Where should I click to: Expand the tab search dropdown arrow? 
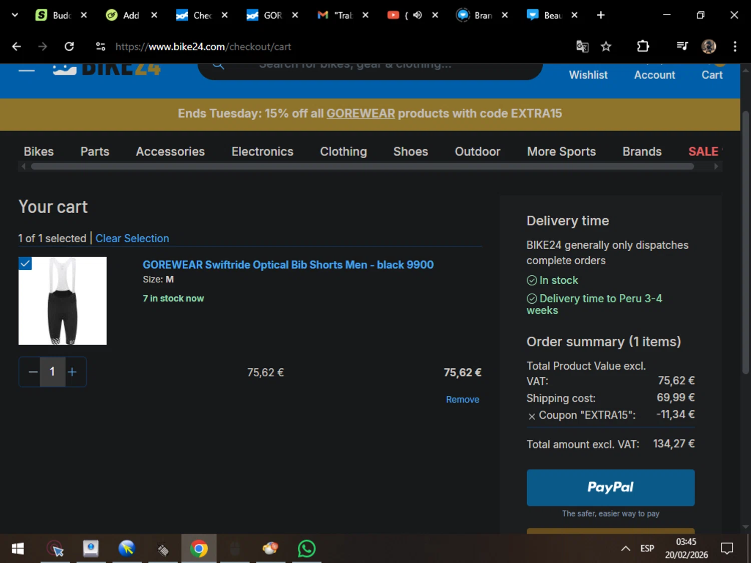pyautogui.click(x=15, y=15)
